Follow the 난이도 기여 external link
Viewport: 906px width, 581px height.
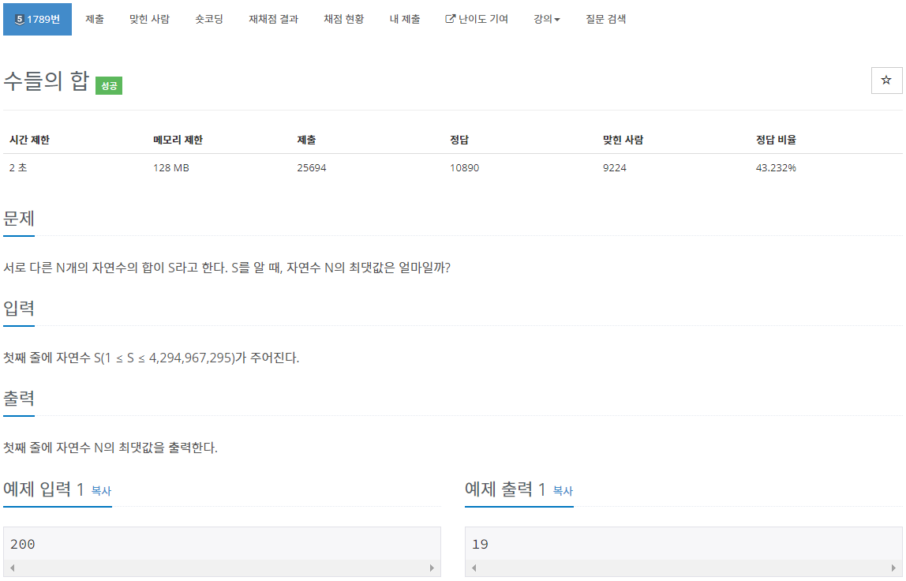pos(477,19)
